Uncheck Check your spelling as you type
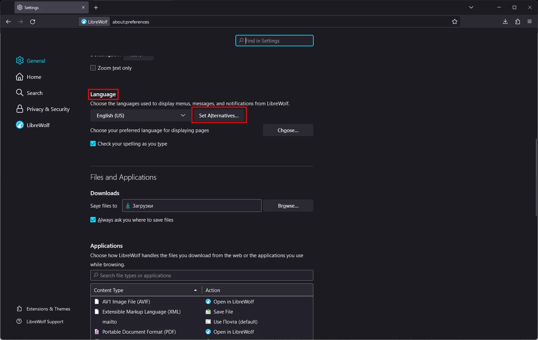This screenshot has height=340, width=538. coord(93,144)
